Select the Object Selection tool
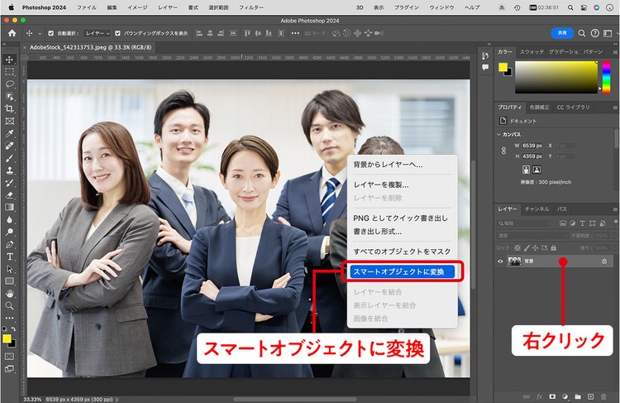 pos(9,97)
